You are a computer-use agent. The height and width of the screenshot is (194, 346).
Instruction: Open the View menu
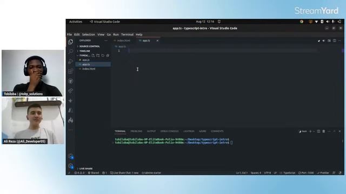click(x=101, y=34)
